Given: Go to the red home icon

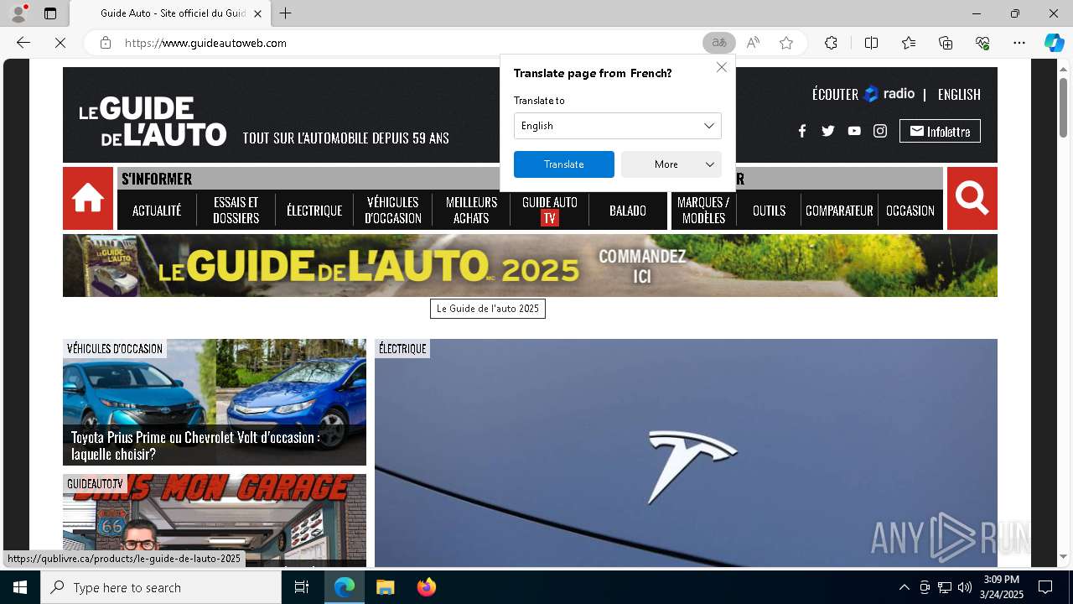Looking at the screenshot, I should pos(88,198).
